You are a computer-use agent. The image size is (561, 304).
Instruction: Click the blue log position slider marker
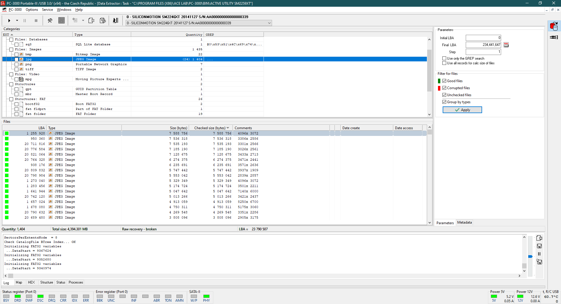(530, 257)
